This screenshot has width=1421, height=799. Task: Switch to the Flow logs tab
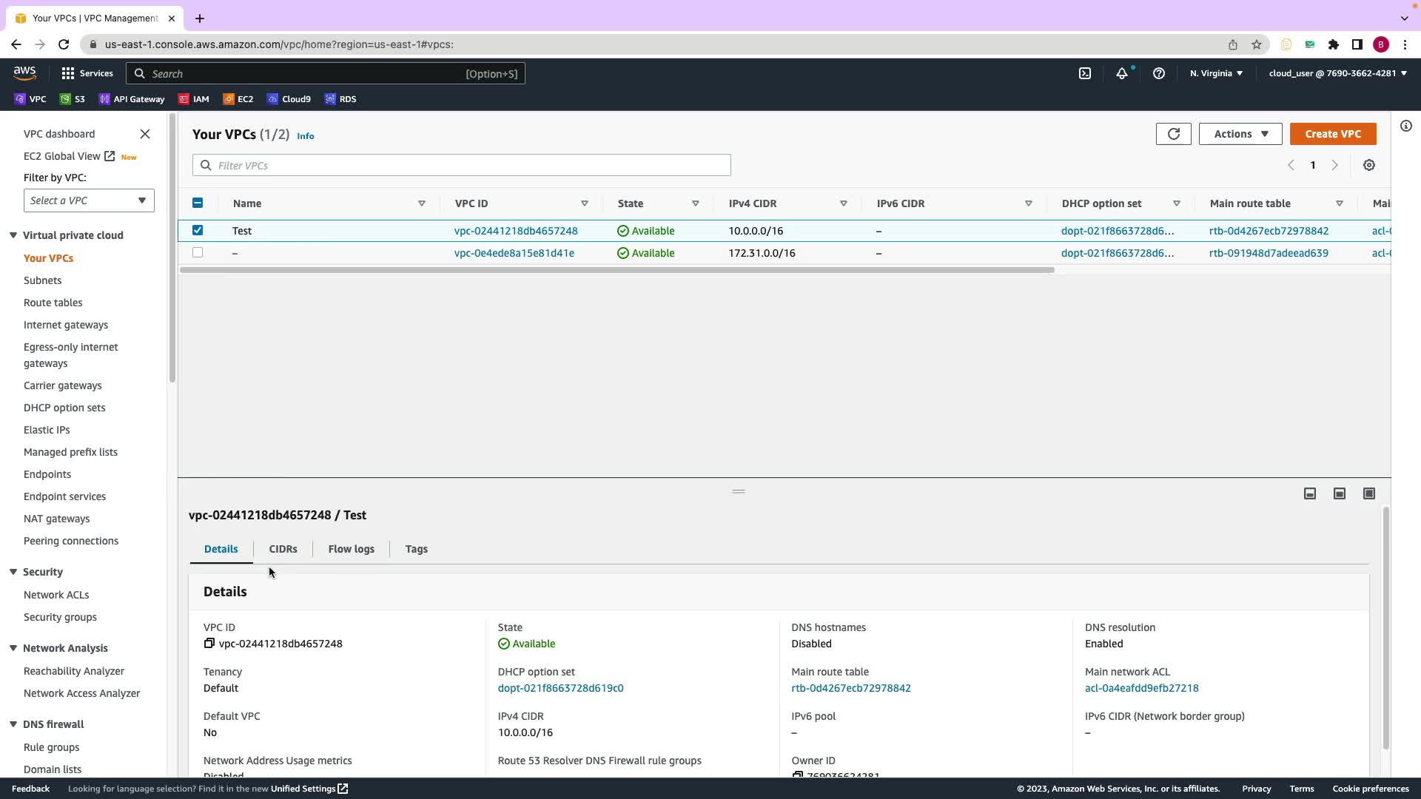click(351, 549)
